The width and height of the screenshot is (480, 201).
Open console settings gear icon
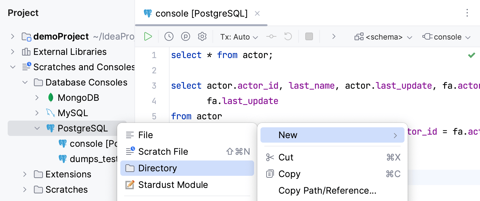point(202,37)
